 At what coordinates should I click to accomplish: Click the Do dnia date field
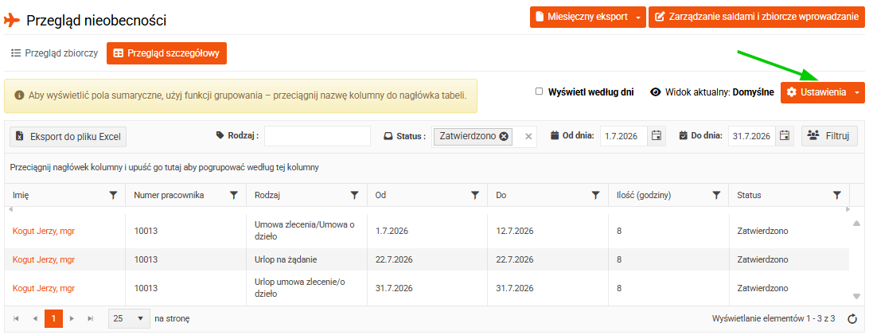(753, 135)
